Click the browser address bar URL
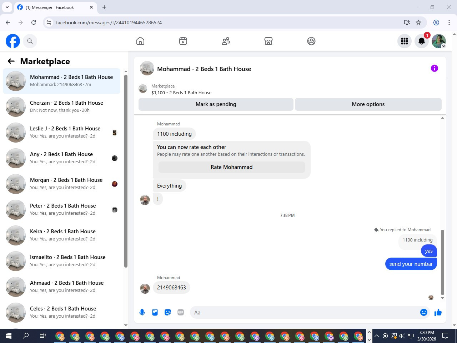 [109, 23]
